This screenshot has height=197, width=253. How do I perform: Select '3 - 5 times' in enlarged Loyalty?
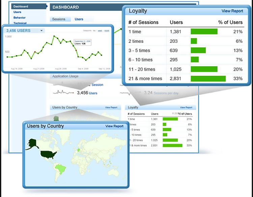point(186,51)
